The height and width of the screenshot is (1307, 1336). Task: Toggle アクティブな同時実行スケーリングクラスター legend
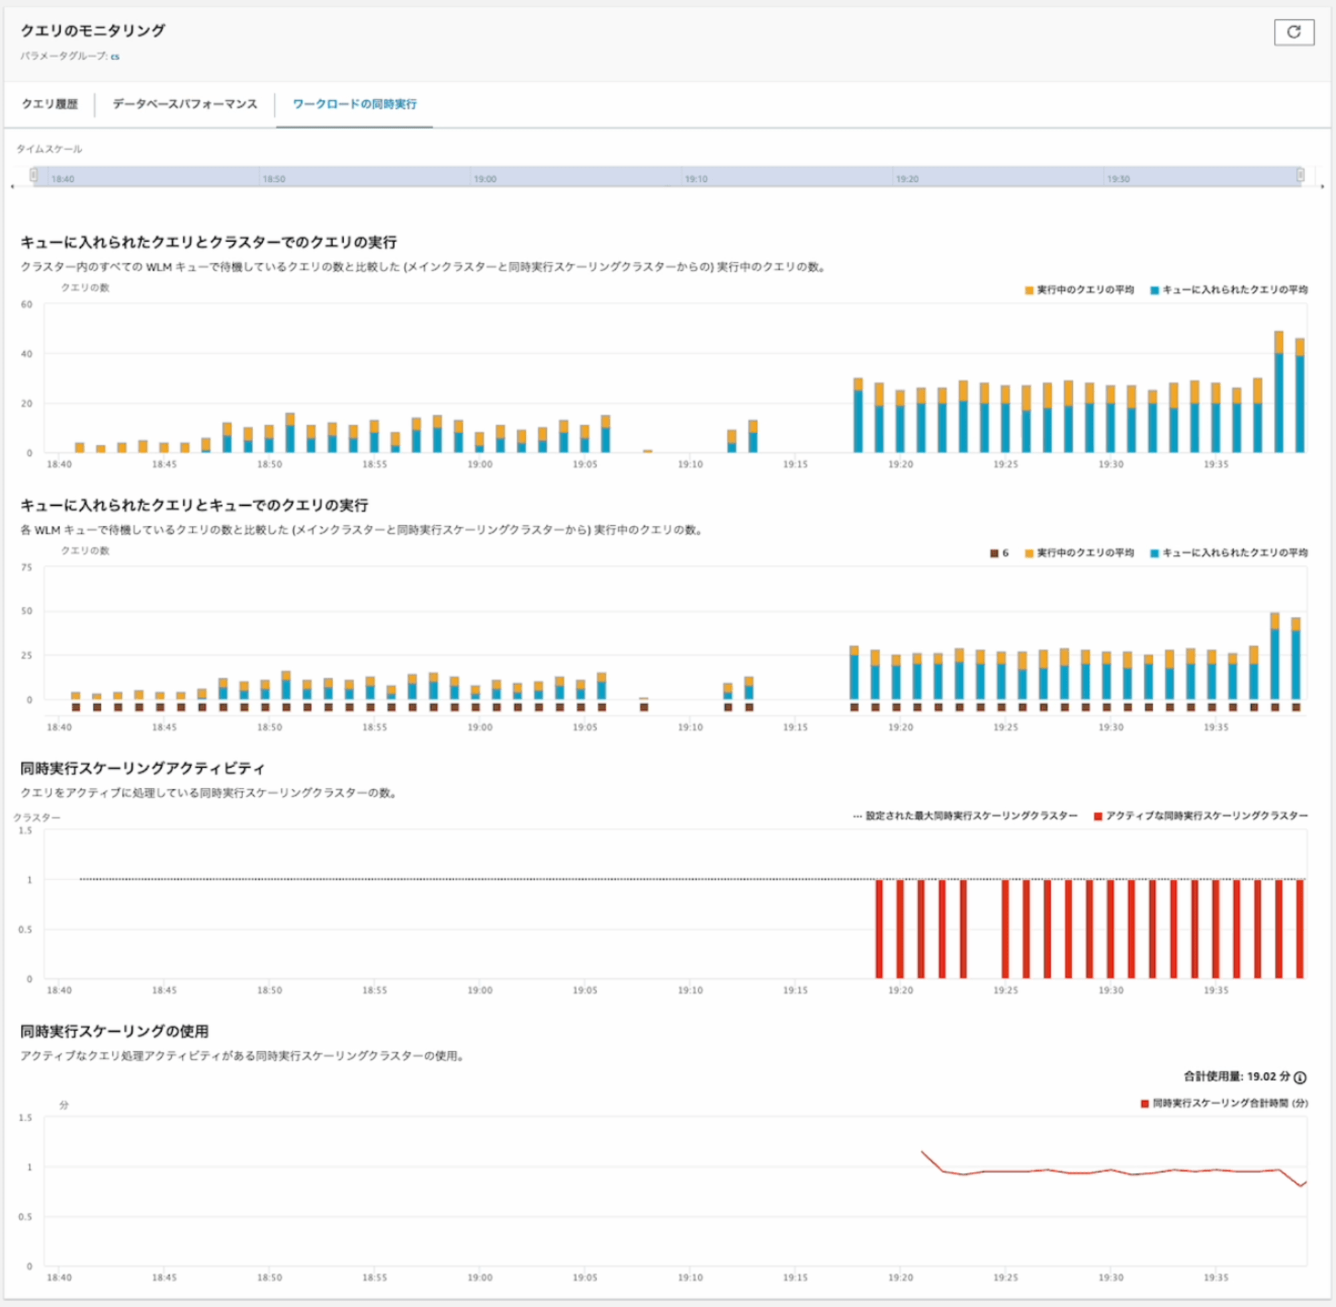click(x=1201, y=815)
